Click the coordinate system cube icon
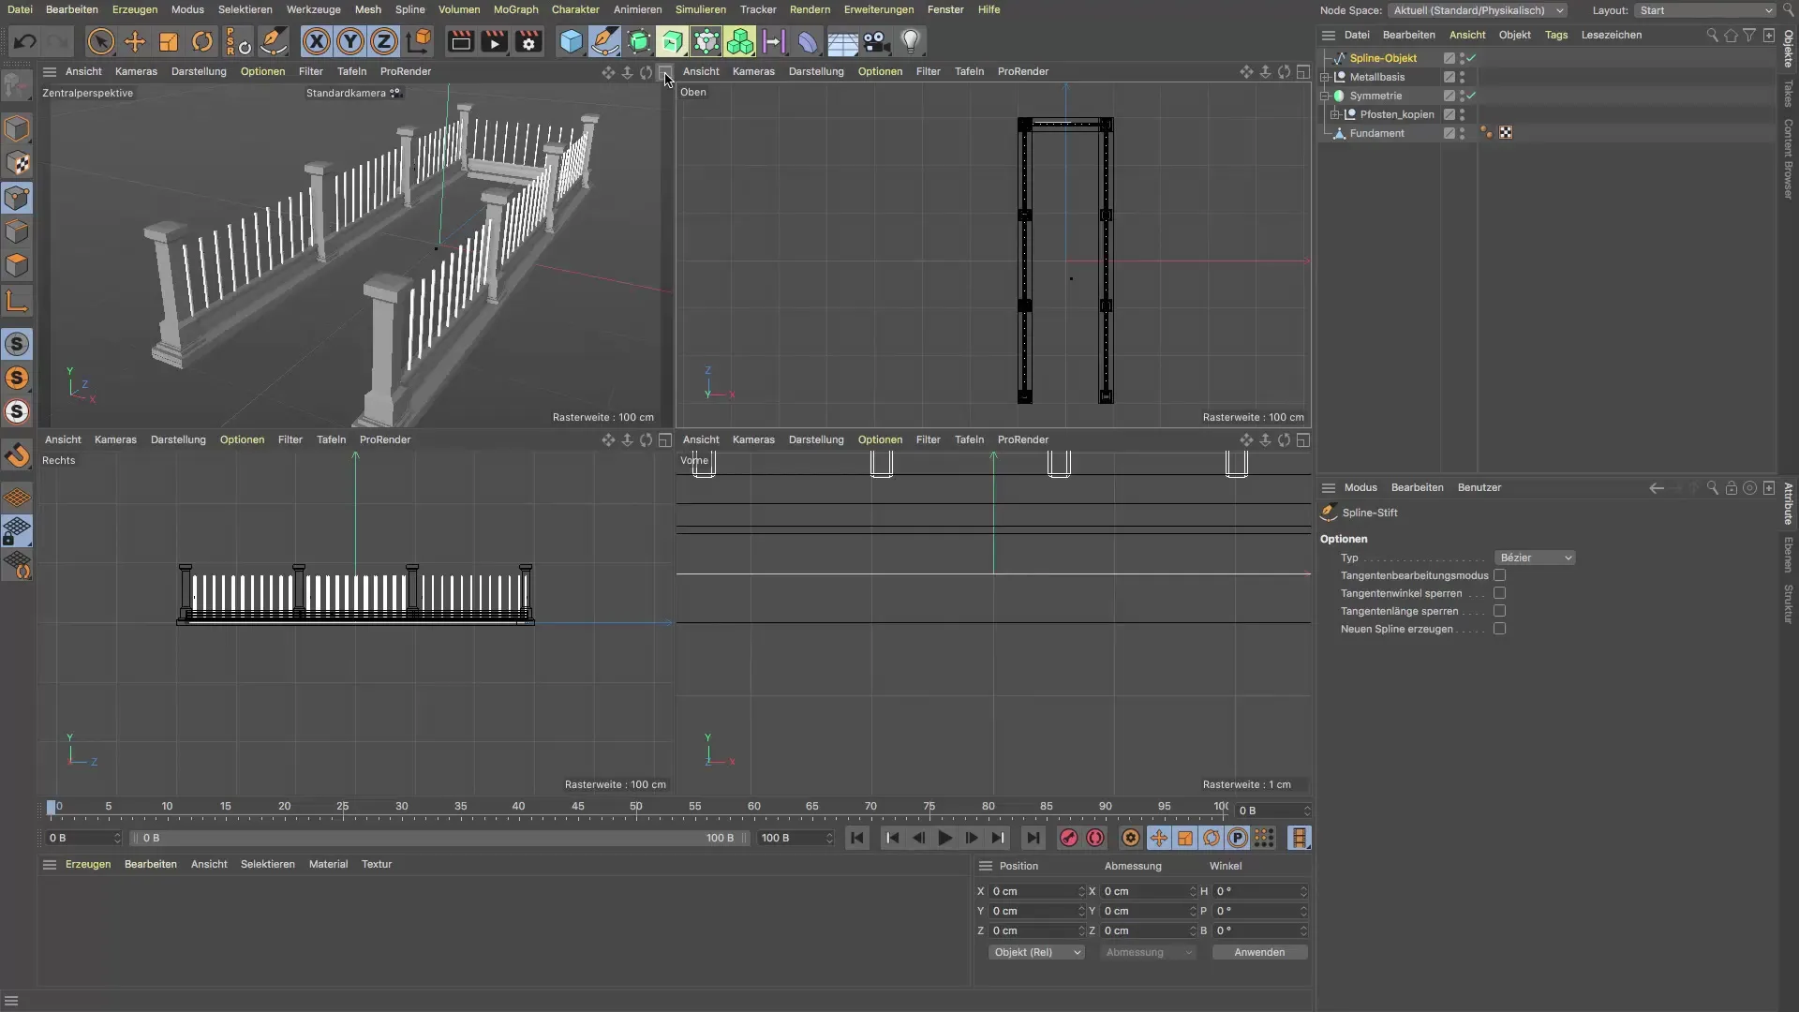This screenshot has height=1012, width=1799. tap(419, 41)
